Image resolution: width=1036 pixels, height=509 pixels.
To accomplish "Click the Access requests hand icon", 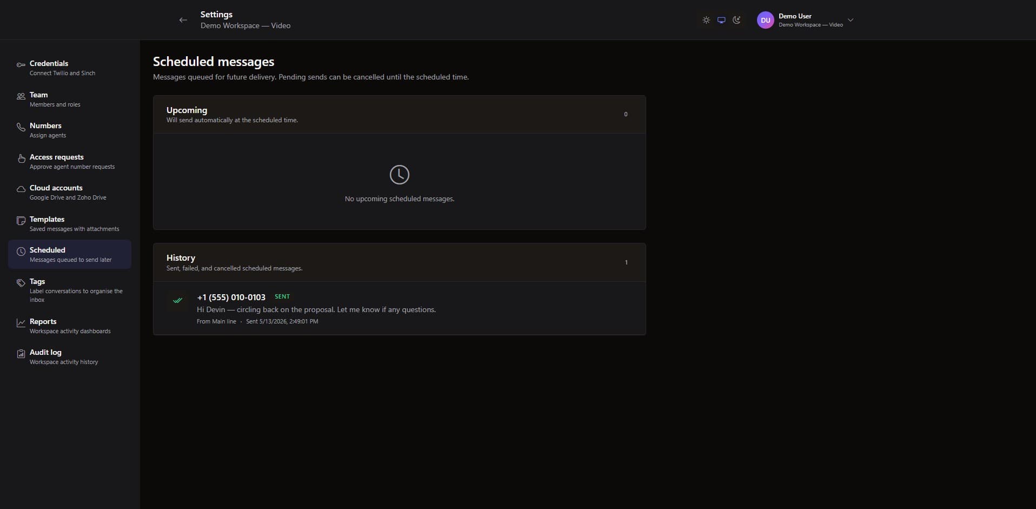I will (21, 158).
